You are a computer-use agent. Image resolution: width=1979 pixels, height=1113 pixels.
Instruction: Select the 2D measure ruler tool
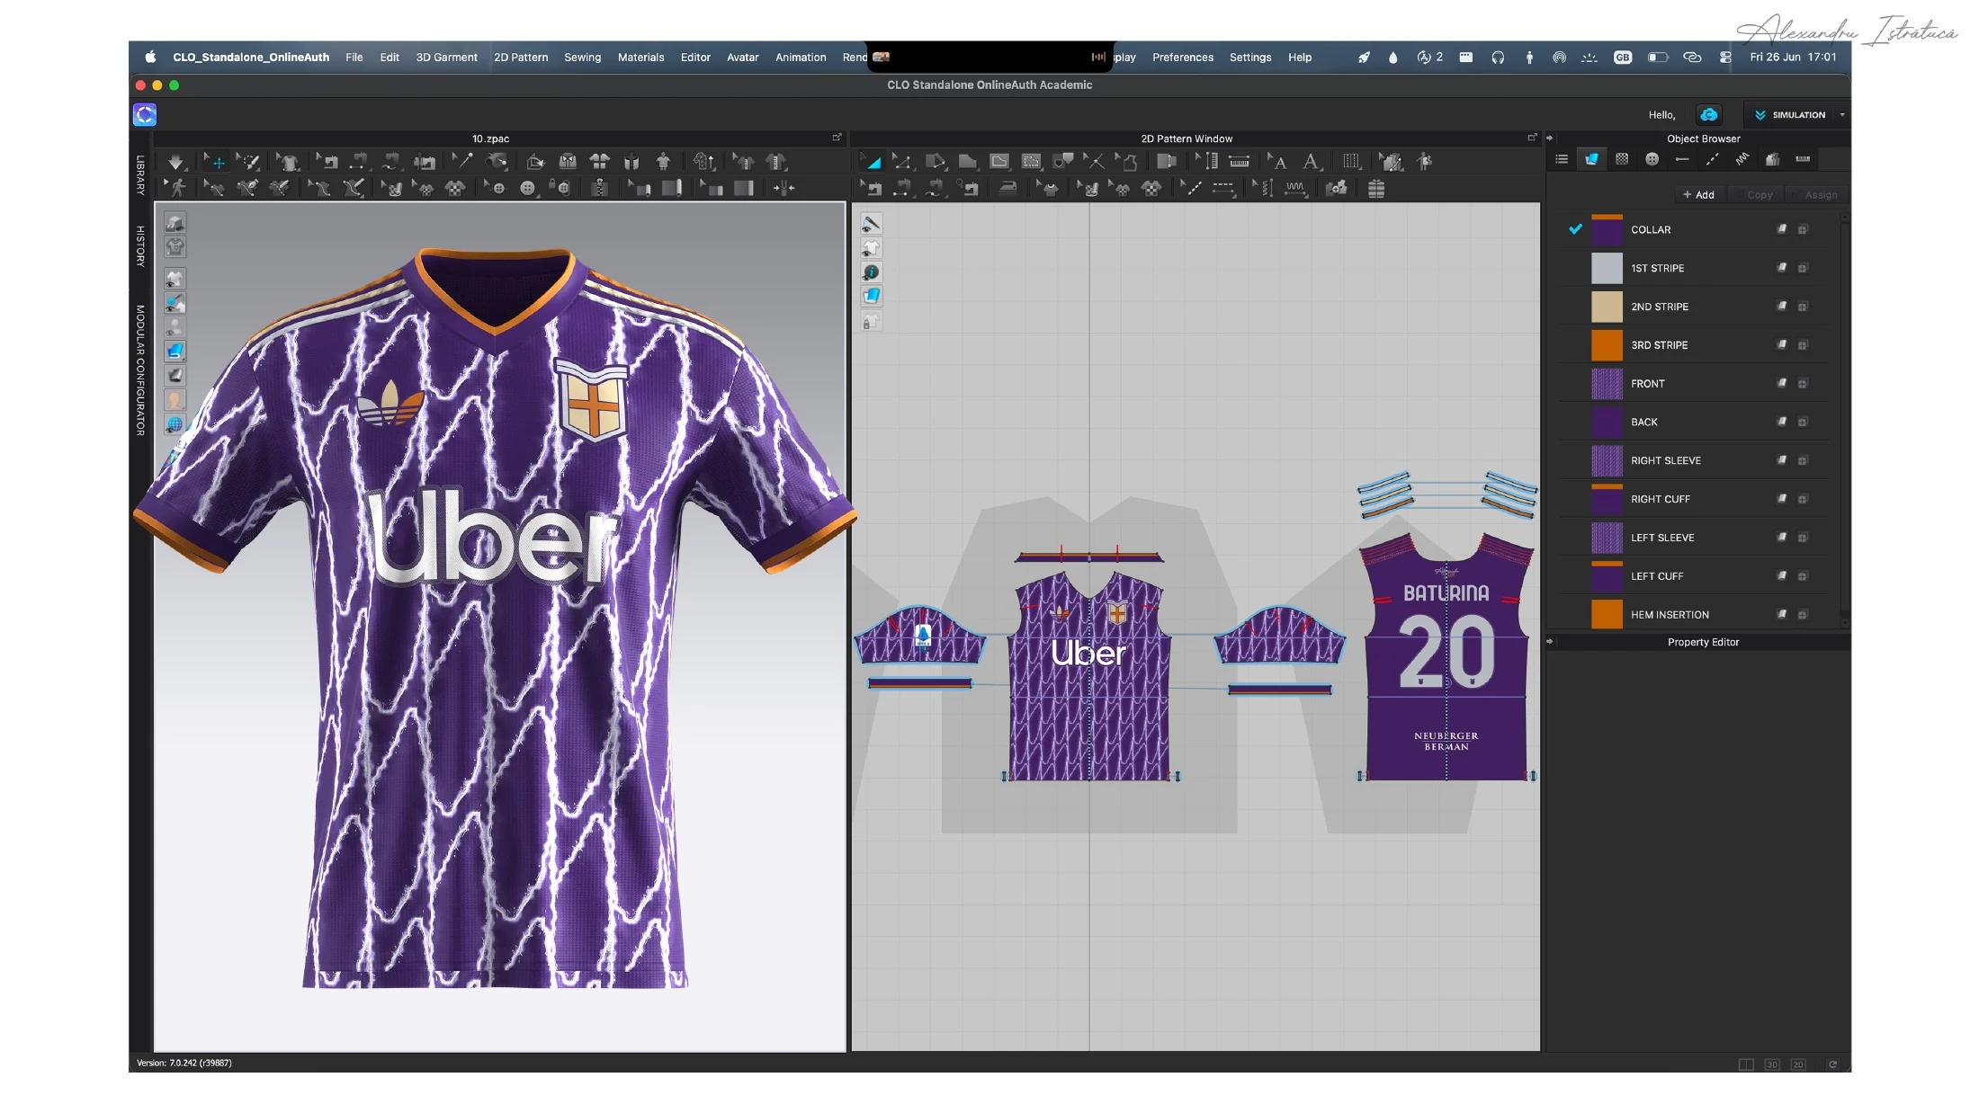1239,162
